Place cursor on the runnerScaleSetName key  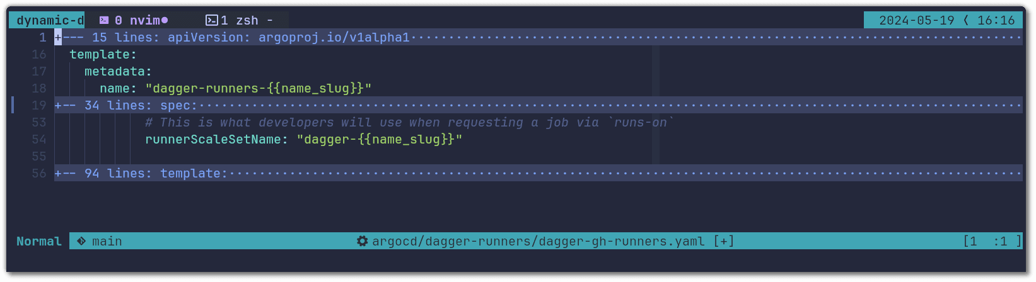(212, 140)
